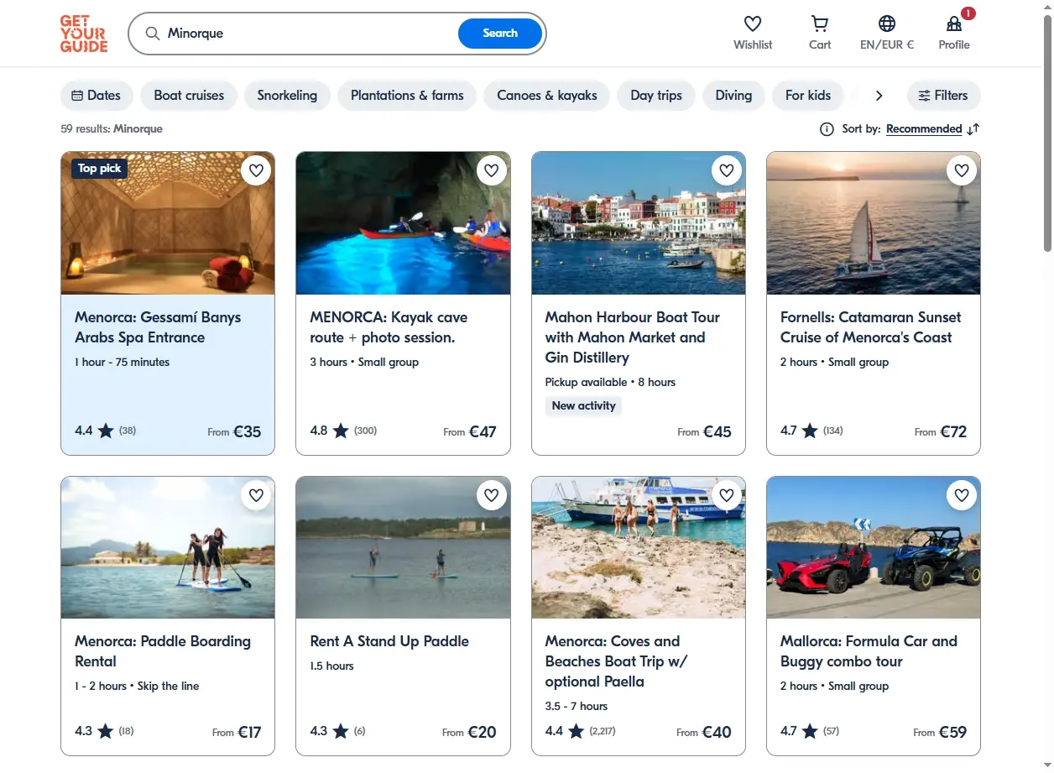The width and height of the screenshot is (1054, 773).
Task: Select the For kids chip
Action: (x=808, y=96)
